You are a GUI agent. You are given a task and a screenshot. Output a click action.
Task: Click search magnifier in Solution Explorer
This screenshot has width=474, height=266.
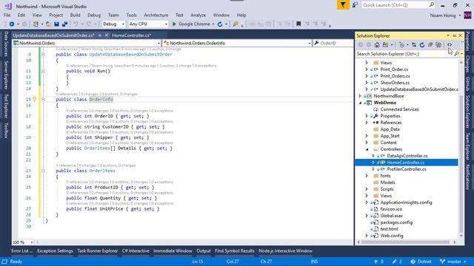click(456, 54)
